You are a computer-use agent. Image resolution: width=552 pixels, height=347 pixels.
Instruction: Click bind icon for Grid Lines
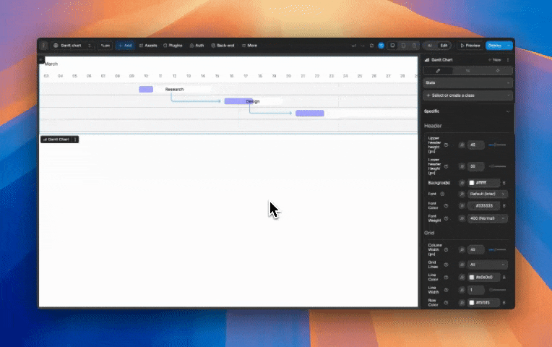click(x=462, y=265)
